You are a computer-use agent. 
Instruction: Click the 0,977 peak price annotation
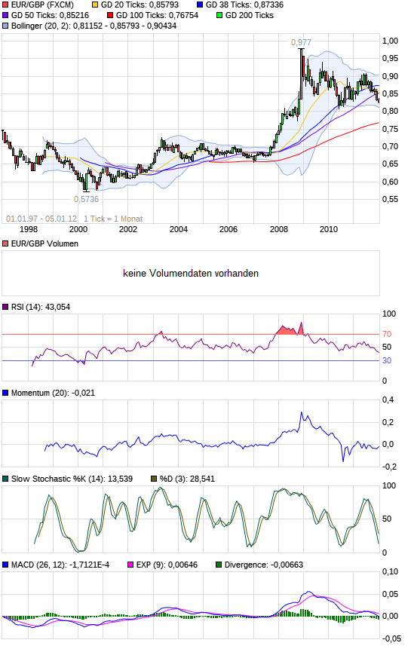coord(301,42)
